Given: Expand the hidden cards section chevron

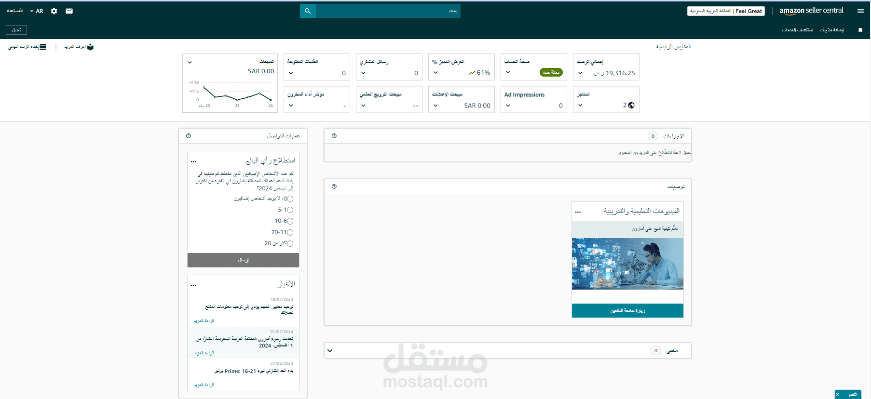Looking at the screenshot, I should coord(330,351).
